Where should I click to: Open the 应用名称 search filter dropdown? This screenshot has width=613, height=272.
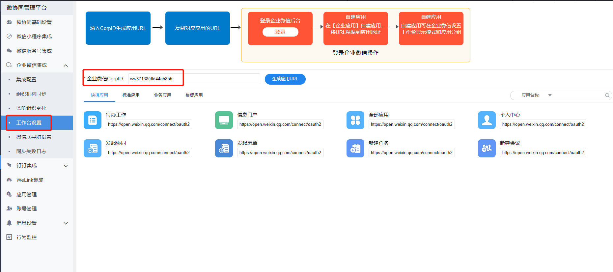pos(549,95)
